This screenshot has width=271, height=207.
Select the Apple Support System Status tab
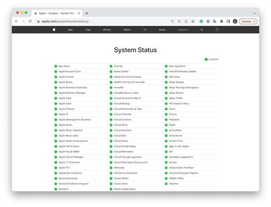tap(57, 13)
